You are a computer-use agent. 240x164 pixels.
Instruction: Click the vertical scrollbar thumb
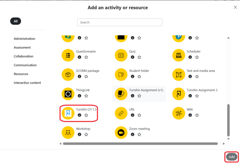pos(229,120)
